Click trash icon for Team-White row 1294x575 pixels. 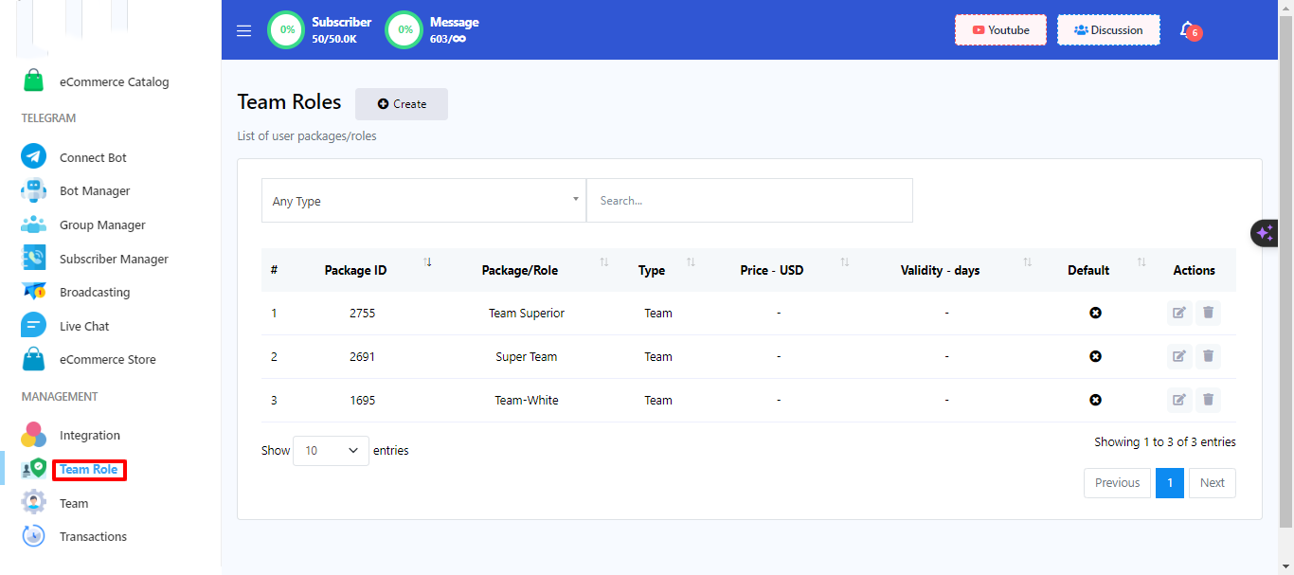click(x=1208, y=400)
